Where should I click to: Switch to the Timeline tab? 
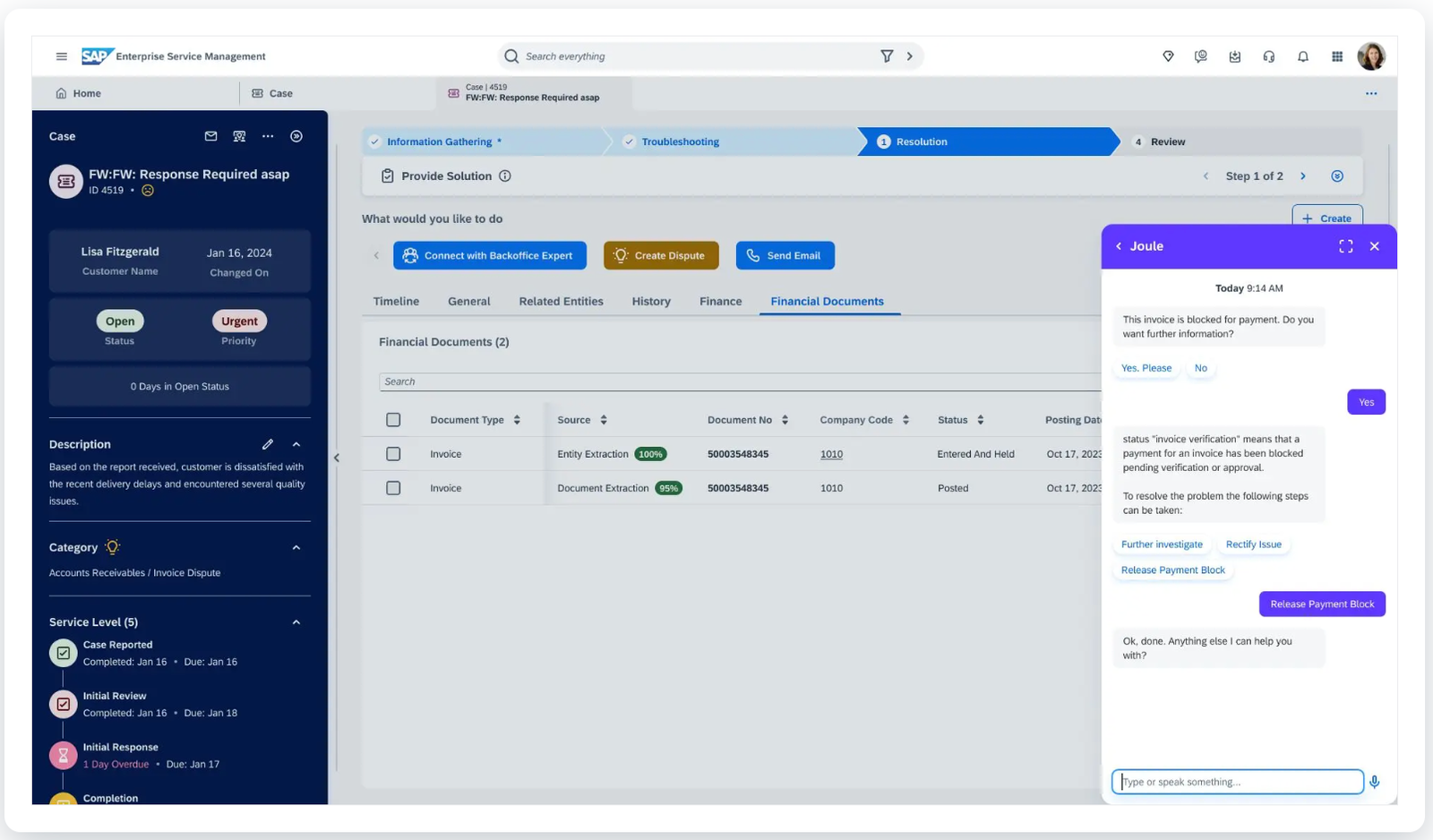coord(396,302)
